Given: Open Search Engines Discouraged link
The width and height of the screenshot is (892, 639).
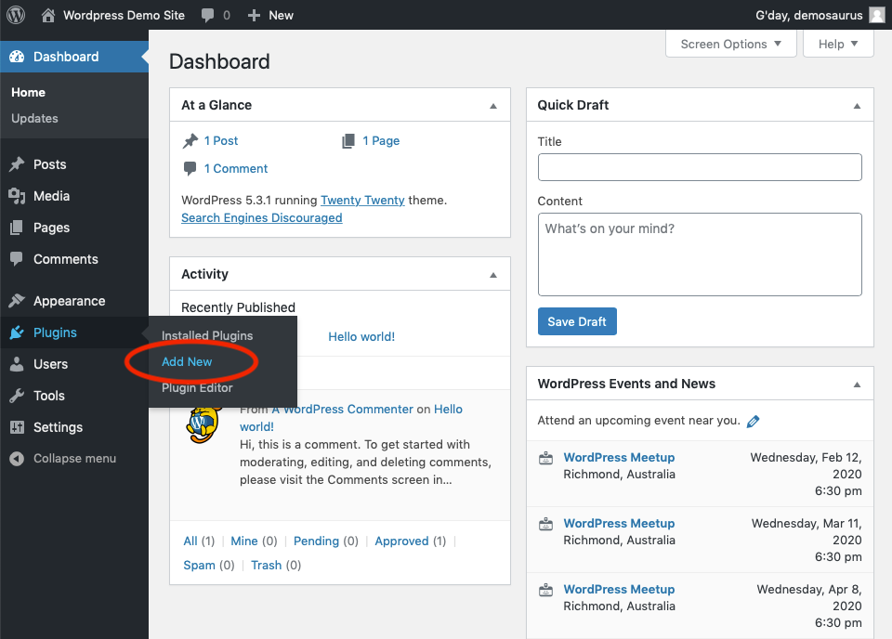Looking at the screenshot, I should (x=262, y=217).
